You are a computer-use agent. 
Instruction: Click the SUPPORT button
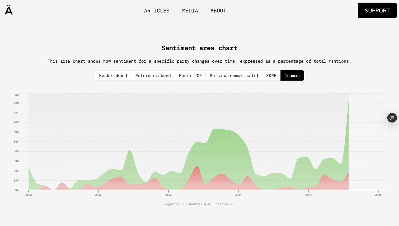(377, 10)
